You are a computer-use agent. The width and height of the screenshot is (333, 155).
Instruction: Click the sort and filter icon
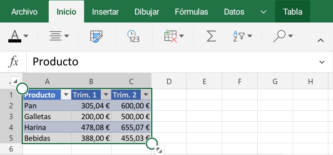click(239, 36)
